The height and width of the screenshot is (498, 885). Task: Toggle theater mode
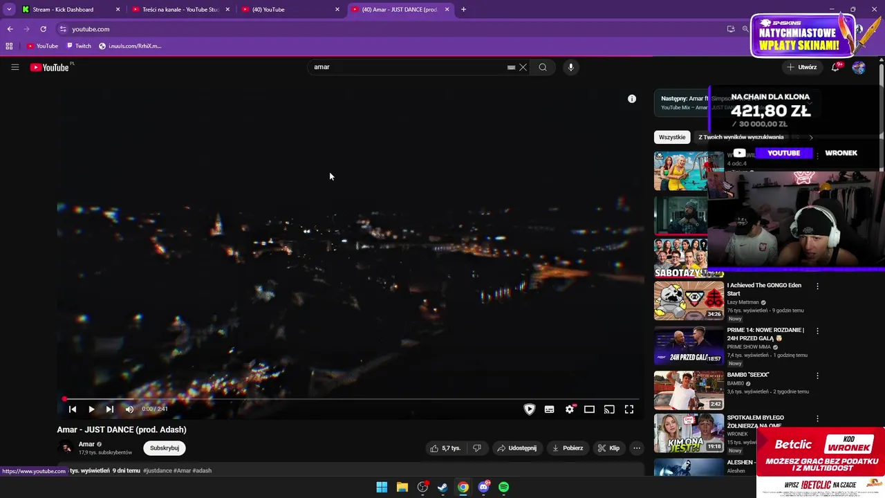click(589, 409)
